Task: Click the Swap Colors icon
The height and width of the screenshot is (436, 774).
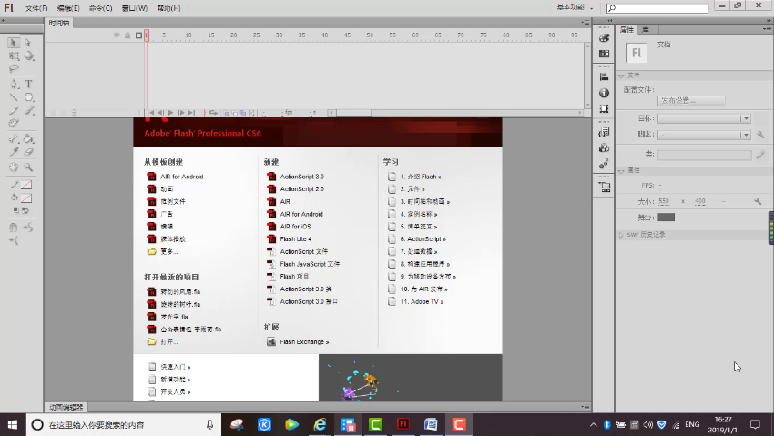Action: 25,210
